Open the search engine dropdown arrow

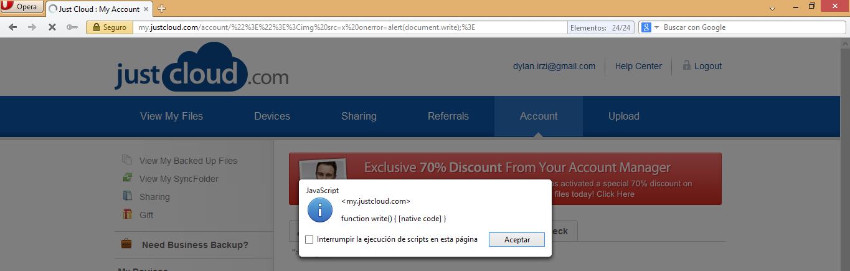coord(656,28)
